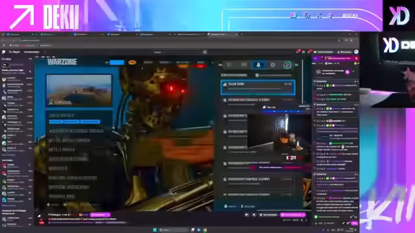Open the notifications bell tab in game overlay

[258, 65]
